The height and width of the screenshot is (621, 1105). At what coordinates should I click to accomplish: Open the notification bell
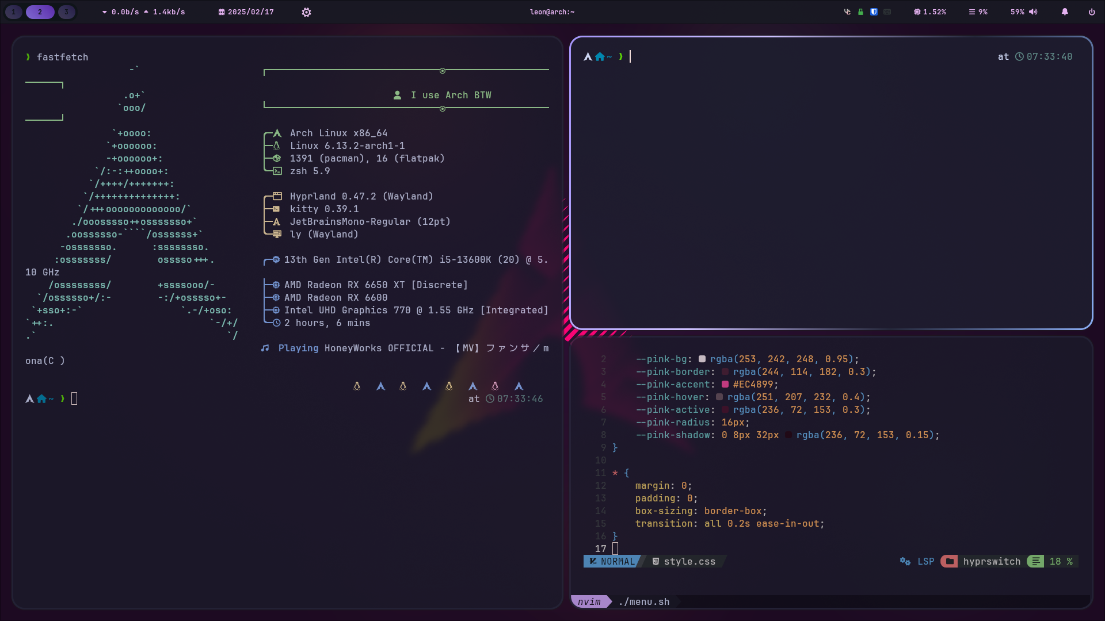(x=1065, y=12)
